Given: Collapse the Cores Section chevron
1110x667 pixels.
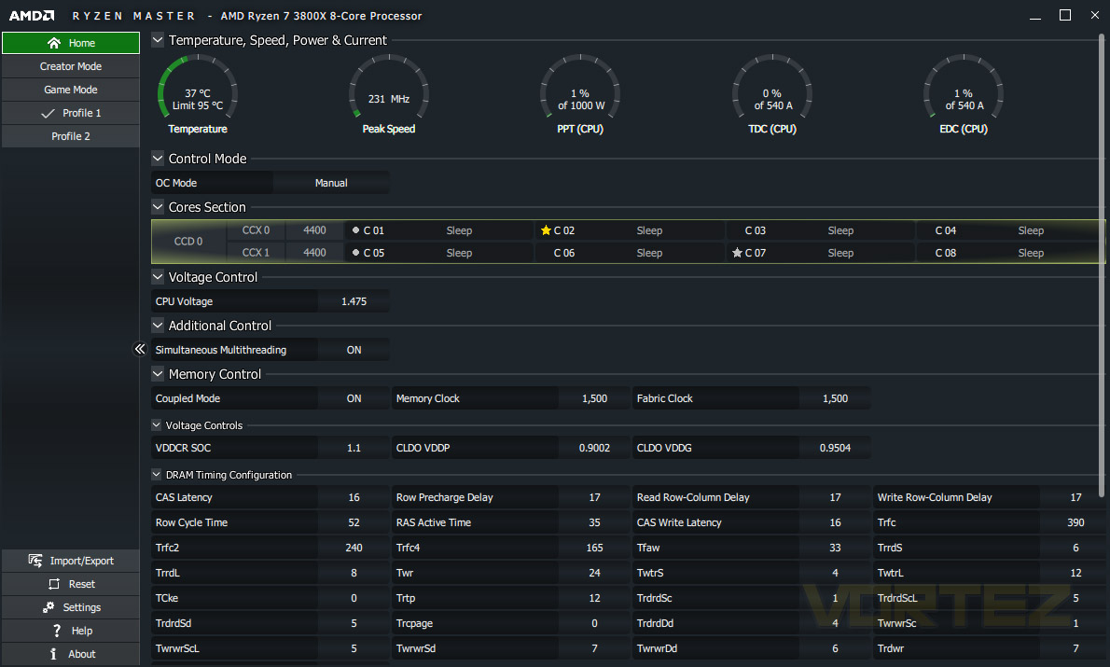Looking at the screenshot, I should pos(158,207).
